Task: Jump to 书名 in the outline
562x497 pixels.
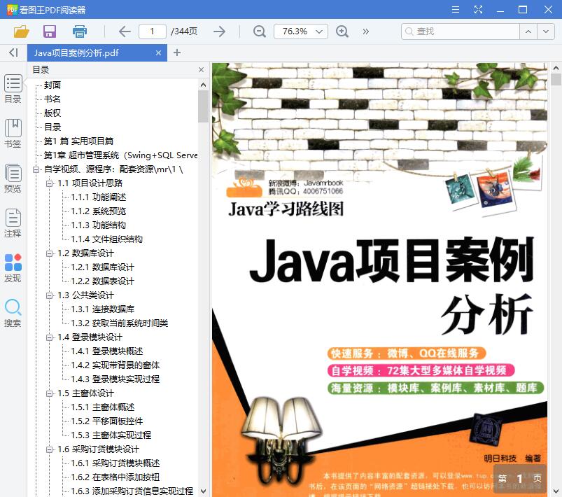Action: [x=52, y=99]
